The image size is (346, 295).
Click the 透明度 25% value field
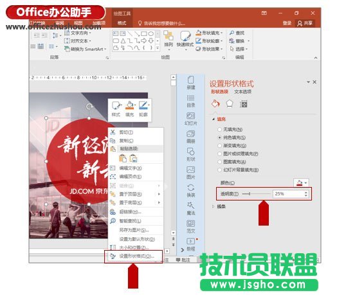[x=288, y=194]
